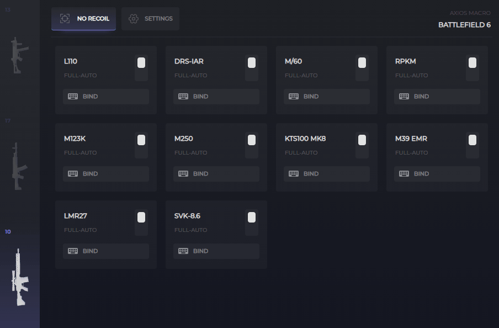This screenshot has width=499, height=328.
Task: Click the M39 EMR weapon name
Action: point(411,139)
